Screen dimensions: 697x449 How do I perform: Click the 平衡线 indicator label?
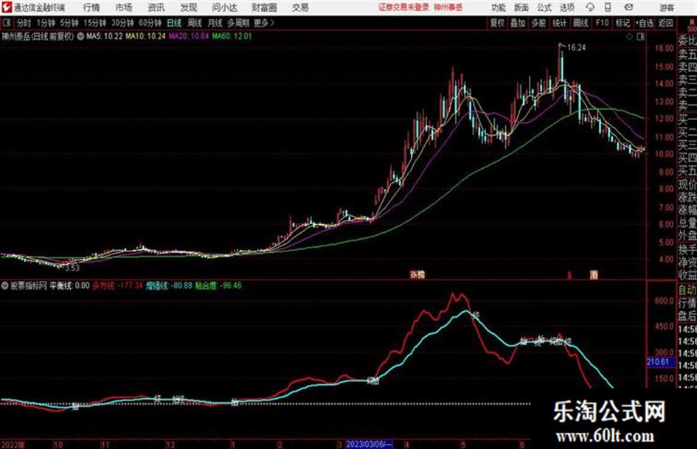[x=60, y=285]
